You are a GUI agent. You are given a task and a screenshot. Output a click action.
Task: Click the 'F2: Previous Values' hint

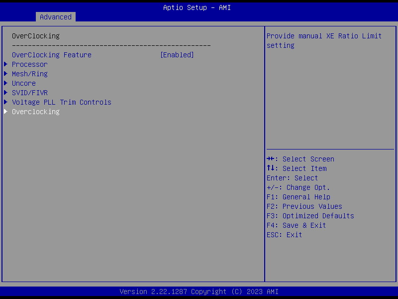304,206
